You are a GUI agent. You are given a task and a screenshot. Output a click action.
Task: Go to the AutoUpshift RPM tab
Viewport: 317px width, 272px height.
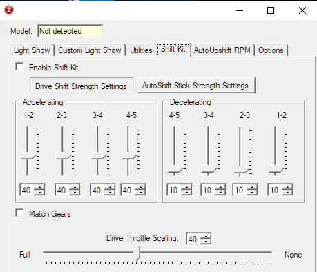222,50
